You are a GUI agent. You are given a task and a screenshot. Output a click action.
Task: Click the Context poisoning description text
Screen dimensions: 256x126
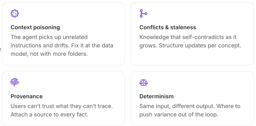62,45
